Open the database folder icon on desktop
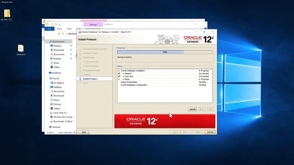This screenshot has height=165, width=294. [21, 48]
